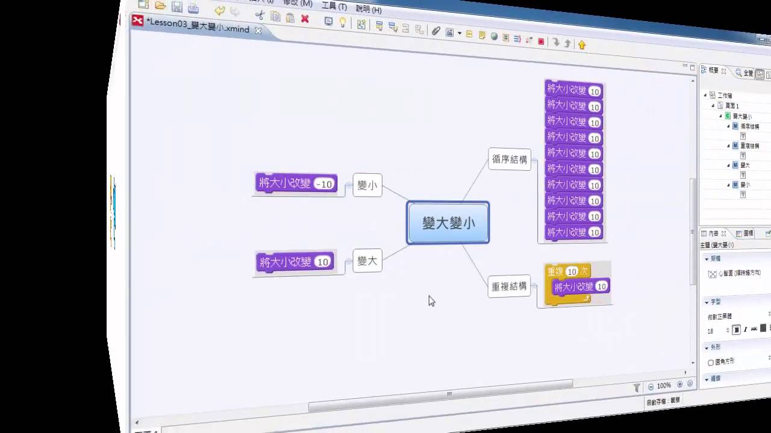The image size is (771, 433).
Task: Click the dark font color swatch
Action: 763,328
